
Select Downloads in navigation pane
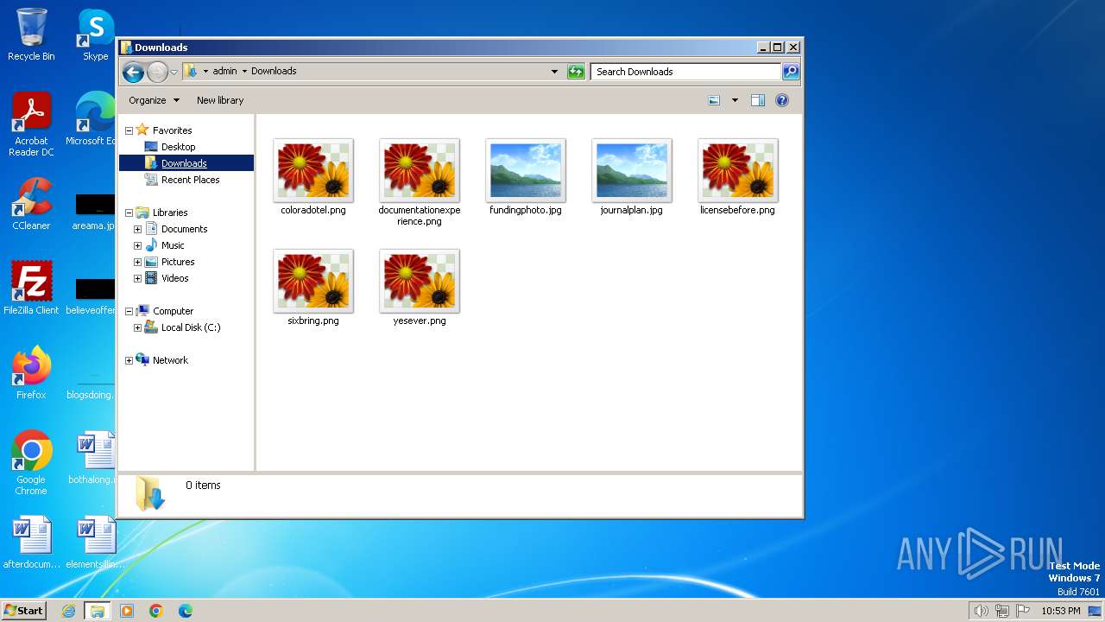coord(184,163)
